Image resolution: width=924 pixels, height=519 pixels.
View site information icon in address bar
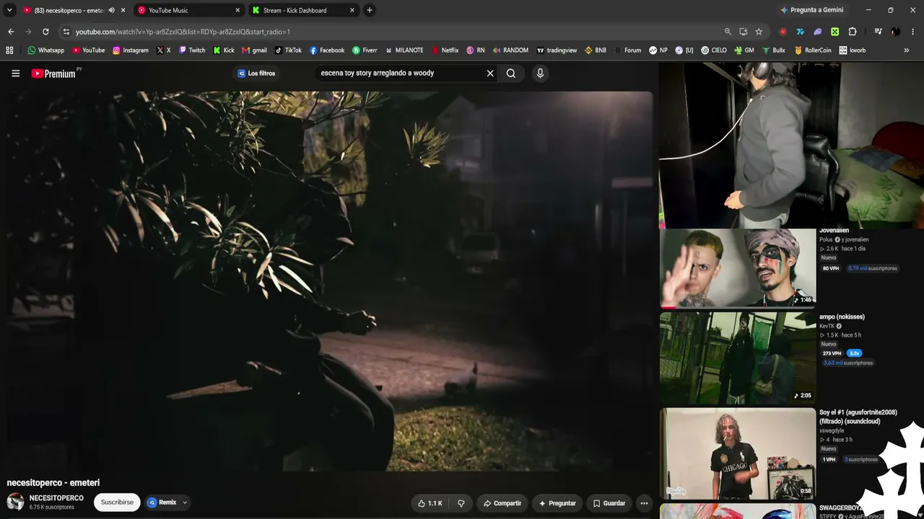point(66,32)
